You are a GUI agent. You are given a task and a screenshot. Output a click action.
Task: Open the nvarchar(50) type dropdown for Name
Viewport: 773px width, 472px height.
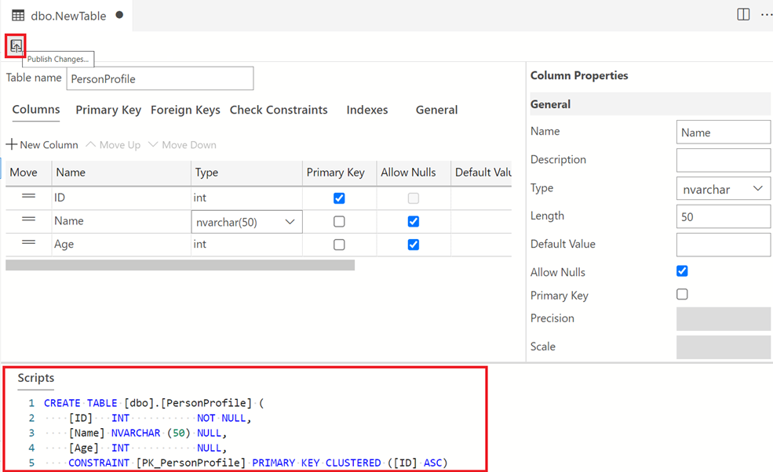pos(290,221)
